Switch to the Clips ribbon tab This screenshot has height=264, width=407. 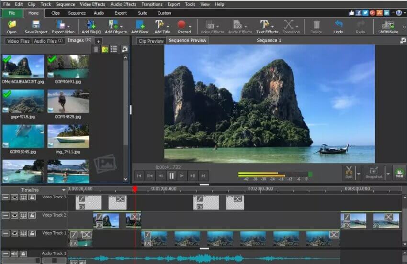pos(55,13)
